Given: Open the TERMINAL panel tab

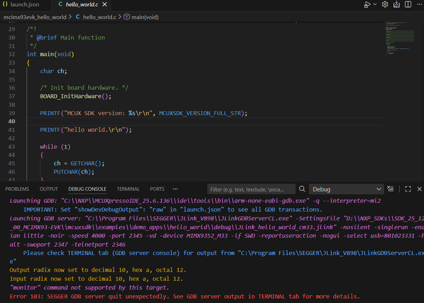Looking at the screenshot, I should tap(128, 189).
